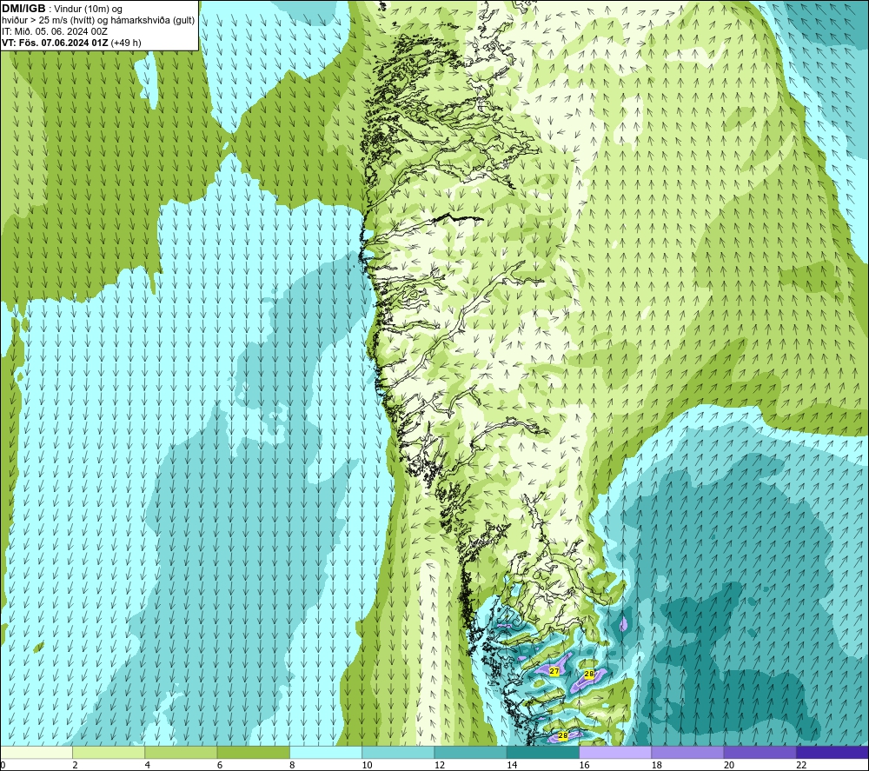Pick the 18–20 m/s medium purple swatch
The image size is (869, 771).
pyautogui.click(x=687, y=753)
